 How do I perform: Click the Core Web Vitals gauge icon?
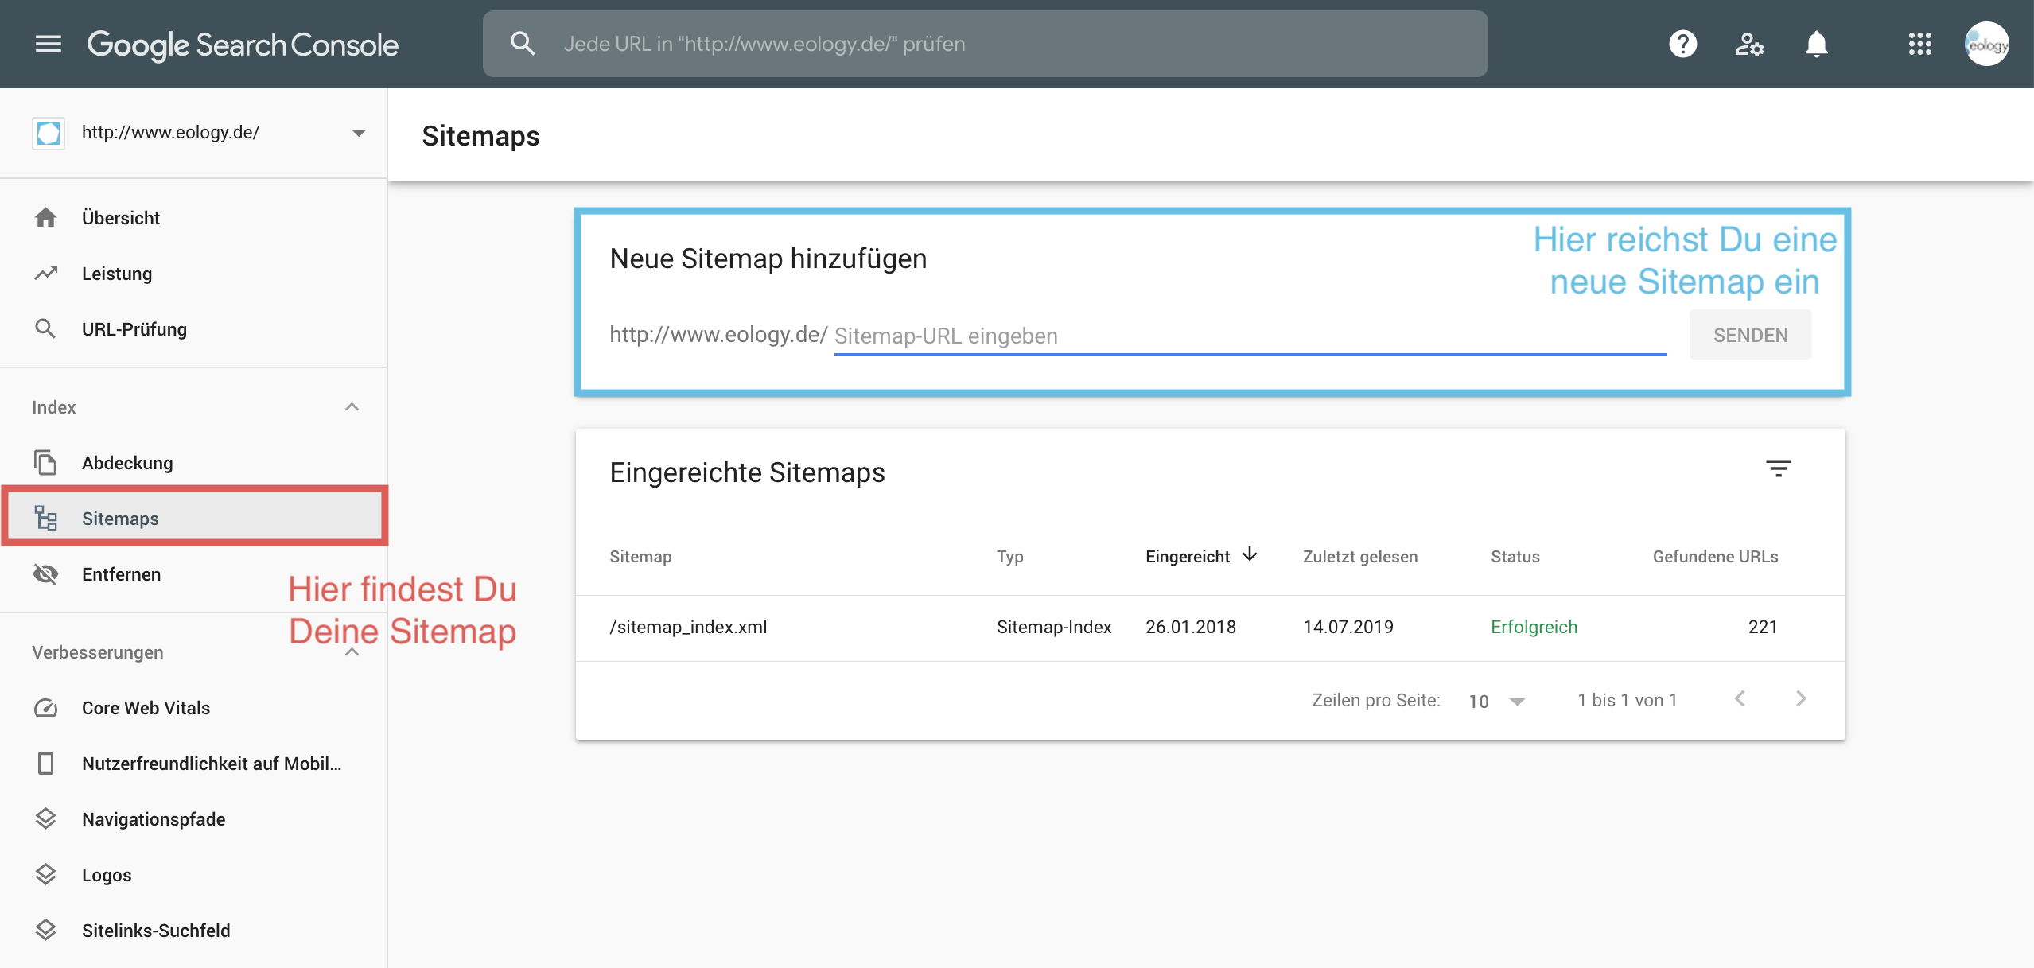click(46, 707)
